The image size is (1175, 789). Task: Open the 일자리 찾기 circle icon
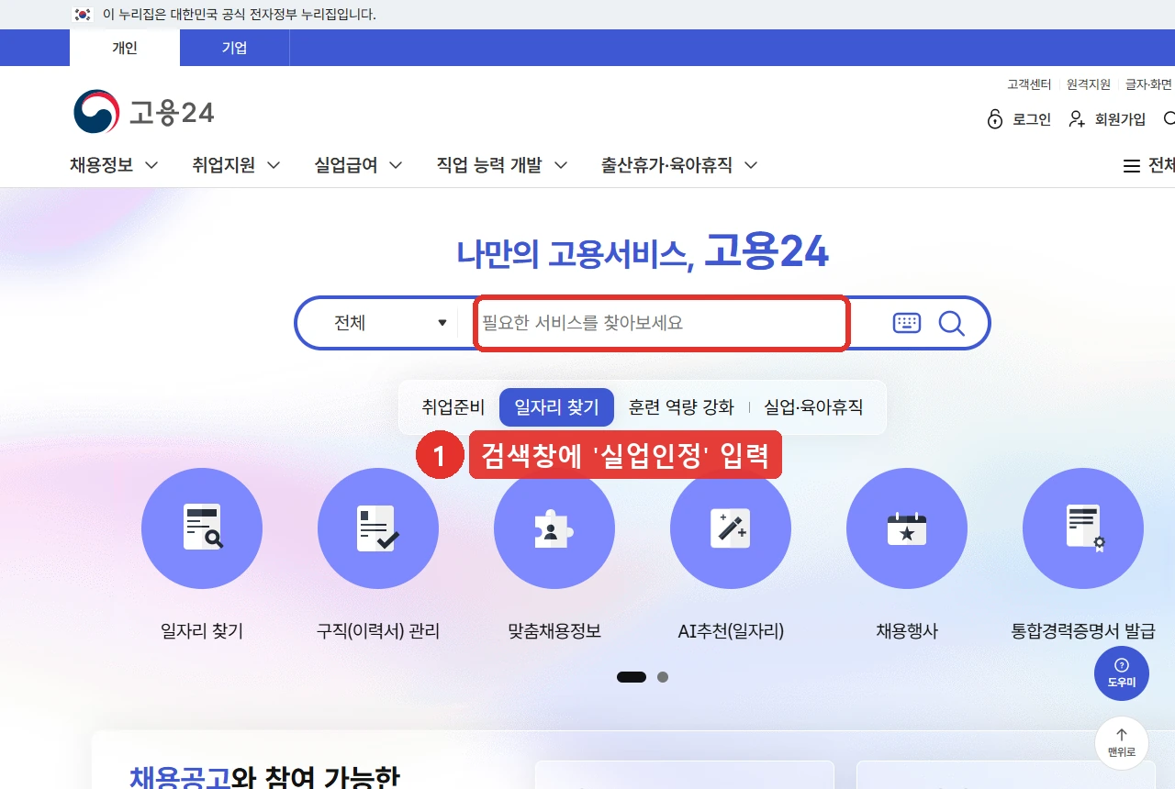point(202,528)
